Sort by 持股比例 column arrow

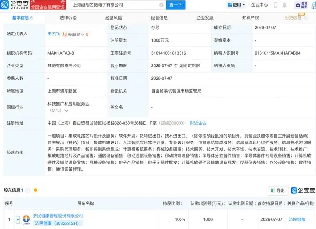[182, 204]
